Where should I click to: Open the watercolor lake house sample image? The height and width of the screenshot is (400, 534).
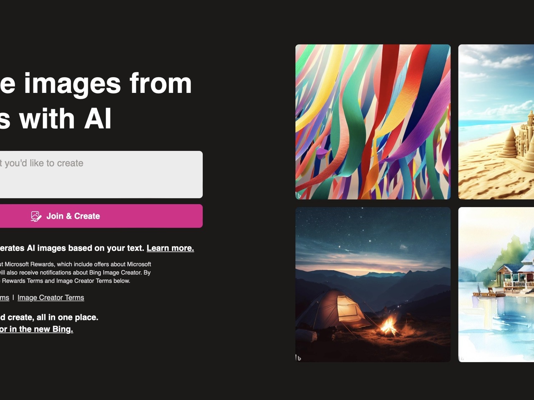[496, 285]
